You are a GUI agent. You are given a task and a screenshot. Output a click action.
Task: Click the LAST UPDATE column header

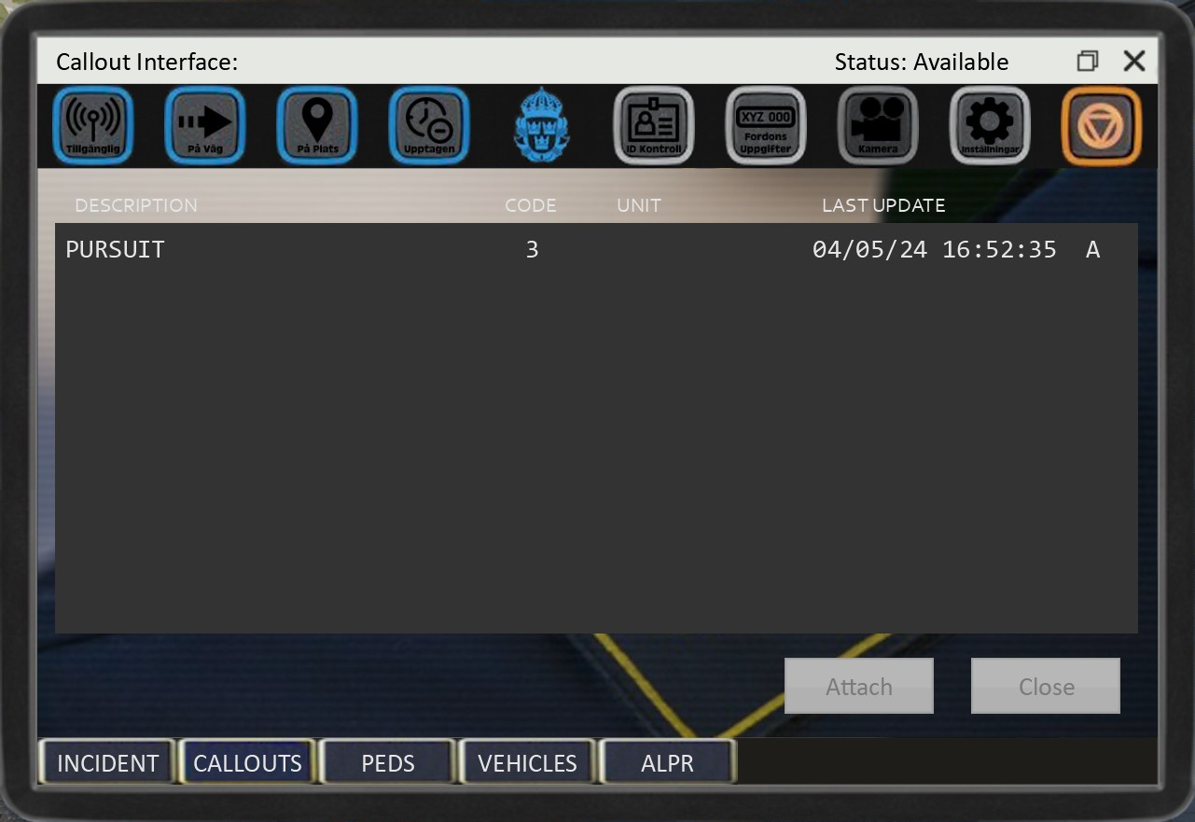[x=882, y=205]
